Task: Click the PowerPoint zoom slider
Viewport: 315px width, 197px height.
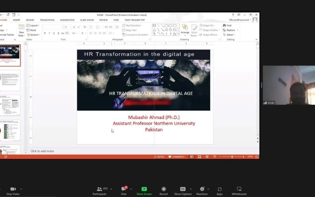Action: pyautogui.click(x=232, y=157)
